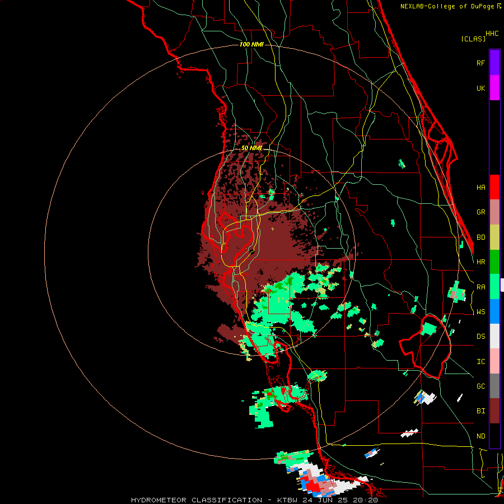Click the '50 NMI' range ring label
Image resolution: width=504 pixels, height=504 pixels.
pyautogui.click(x=251, y=148)
